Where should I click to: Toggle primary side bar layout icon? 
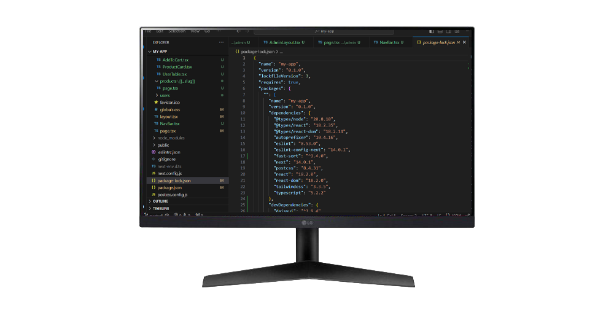432,31
